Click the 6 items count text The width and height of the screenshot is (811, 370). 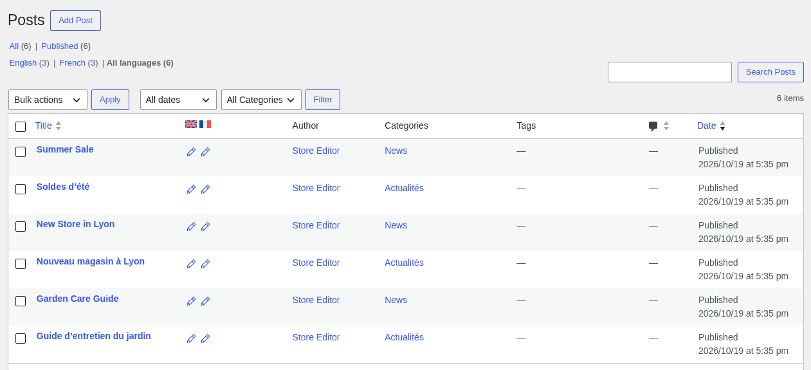(x=790, y=98)
